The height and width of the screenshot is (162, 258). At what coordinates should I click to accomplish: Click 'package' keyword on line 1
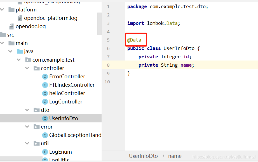(x=137, y=7)
